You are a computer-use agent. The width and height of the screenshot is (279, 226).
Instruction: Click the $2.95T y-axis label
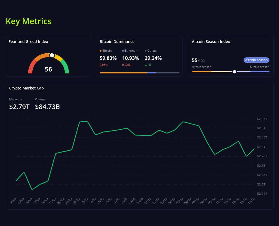click(x=262, y=119)
